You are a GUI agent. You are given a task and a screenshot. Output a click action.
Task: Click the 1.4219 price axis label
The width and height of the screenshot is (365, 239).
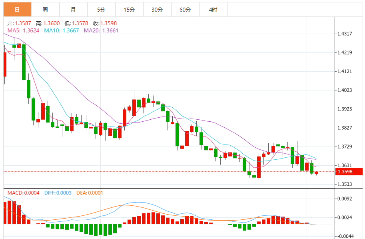tap(345, 52)
